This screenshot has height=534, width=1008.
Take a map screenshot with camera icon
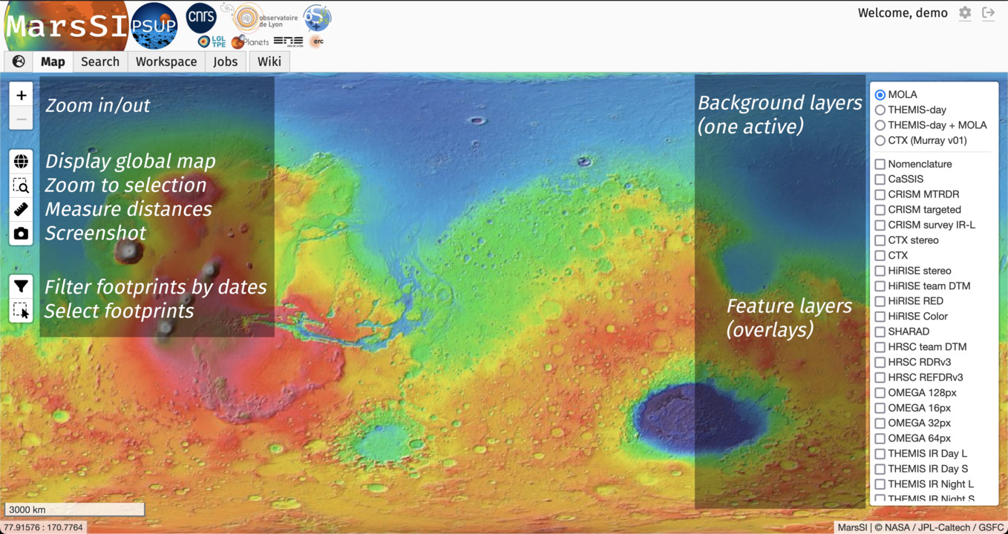point(21,234)
